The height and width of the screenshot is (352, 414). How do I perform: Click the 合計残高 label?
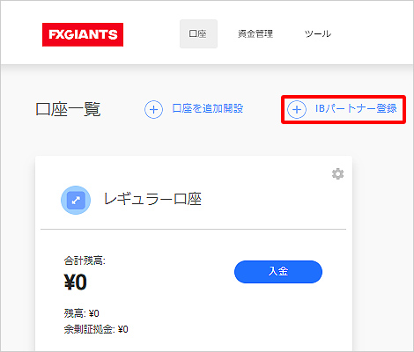coord(85,260)
